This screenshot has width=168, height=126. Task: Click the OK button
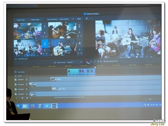150,99
